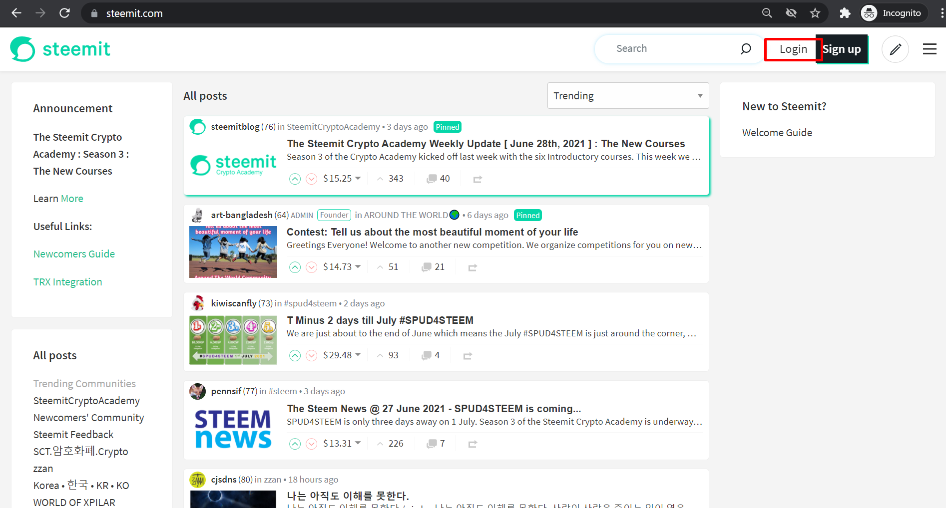Open comments icon showing 21 replies
Screen dimensions: 946x508
pos(427,267)
